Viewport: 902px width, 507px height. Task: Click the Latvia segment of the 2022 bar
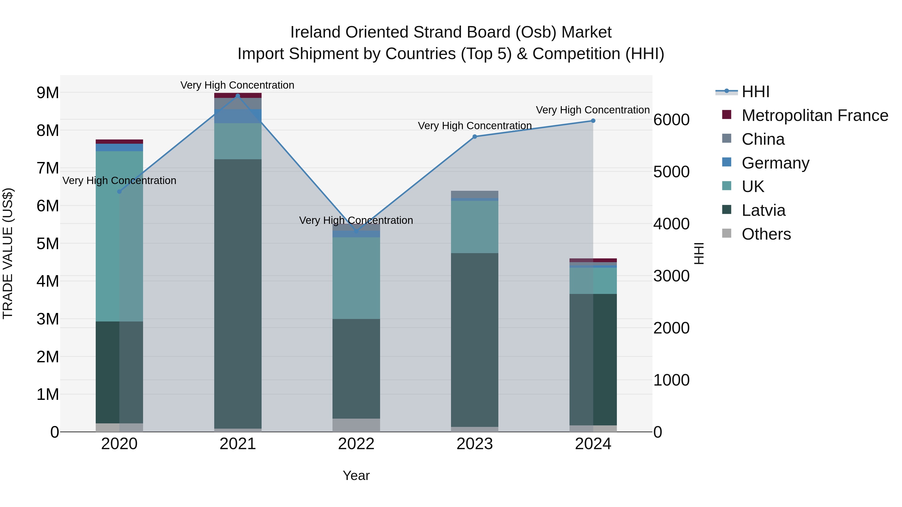pyautogui.click(x=356, y=369)
